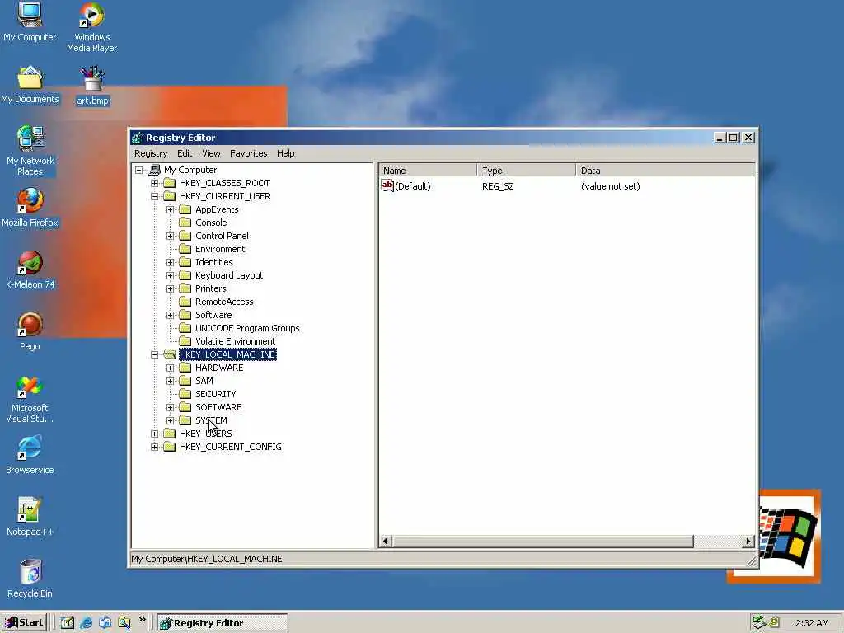Click the My Computer tree root icon
The width and height of the screenshot is (844, 633).
click(x=154, y=170)
